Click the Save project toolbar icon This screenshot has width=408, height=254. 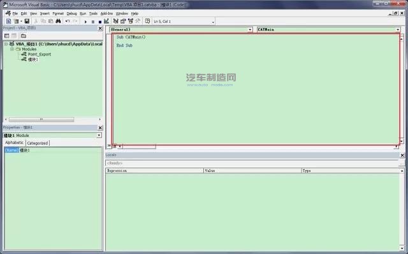[x=27, y=21]
